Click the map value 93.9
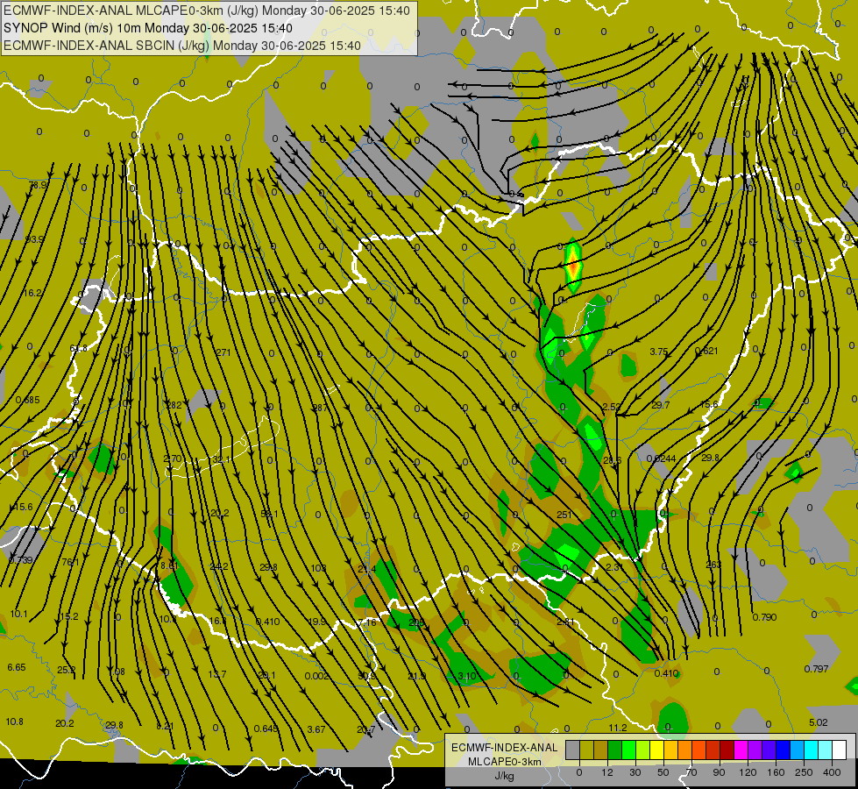 pyautogui.click(x=34, y=239)
